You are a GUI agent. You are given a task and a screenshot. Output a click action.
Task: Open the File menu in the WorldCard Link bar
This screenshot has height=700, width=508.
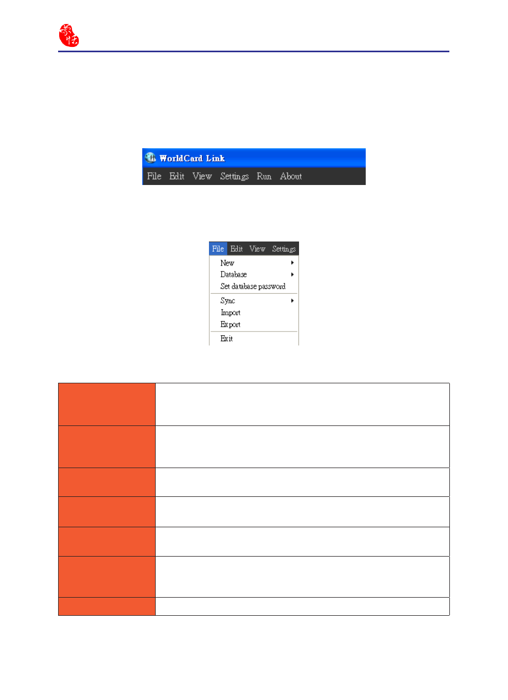[x=154, y=176]
